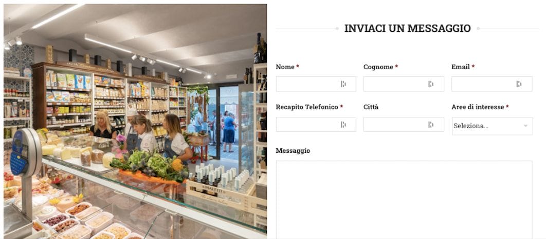The image size is (546, 239).
Task: Click the Recapito Telefonico label text
Action: [x=307, y=107]
